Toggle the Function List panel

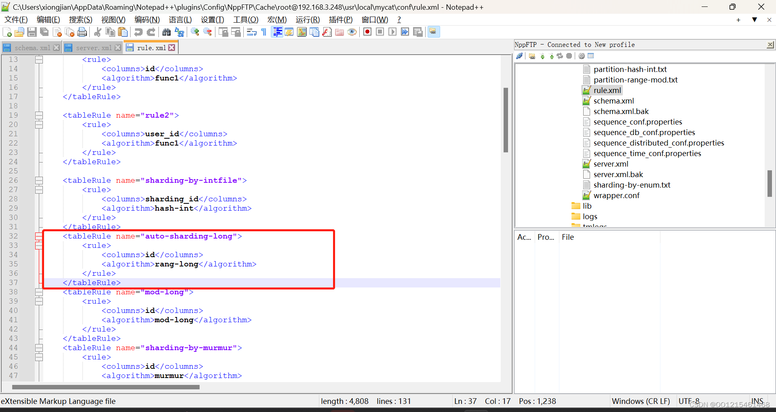(x=327, y=32)
